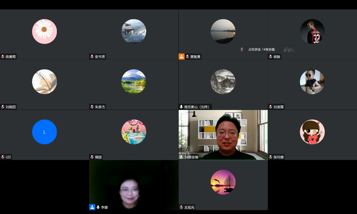Click the muted mic icon in the speaking indicator bar
Image resolution: width=357 pixels, height=214 pixels.
click(242, 49)
